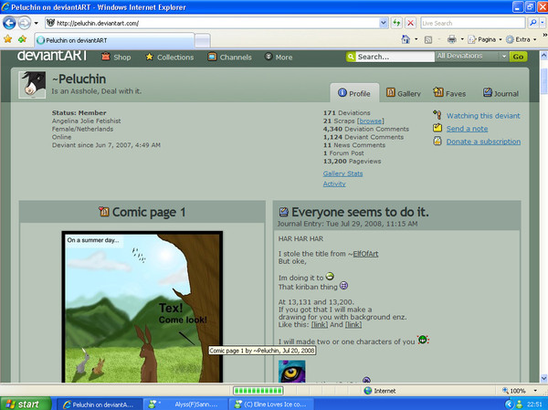Screen dimensions: 548x410
Task: Open the search provider dropdown arrow
Action: click(x=543, y=23)
